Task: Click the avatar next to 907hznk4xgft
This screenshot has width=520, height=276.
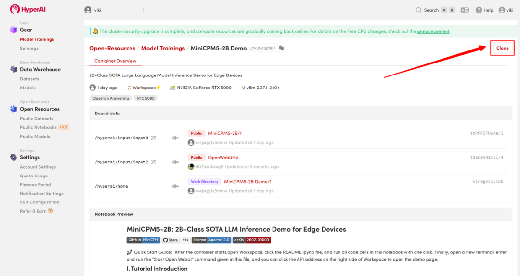Action: click(x=191, y=167)
